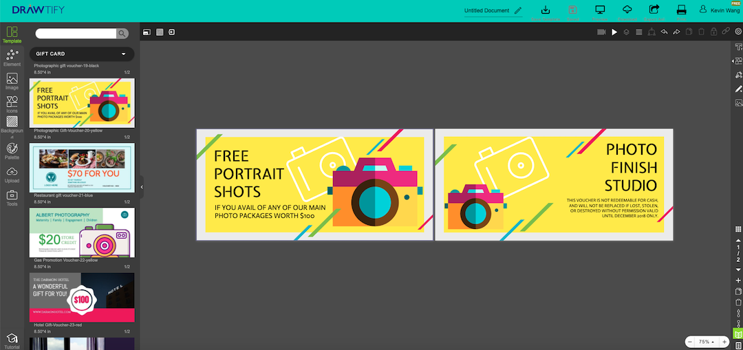Select the Restaurant $70 For You template thumbnail
The width and height of the screenshot is (743, 350).
82,168
